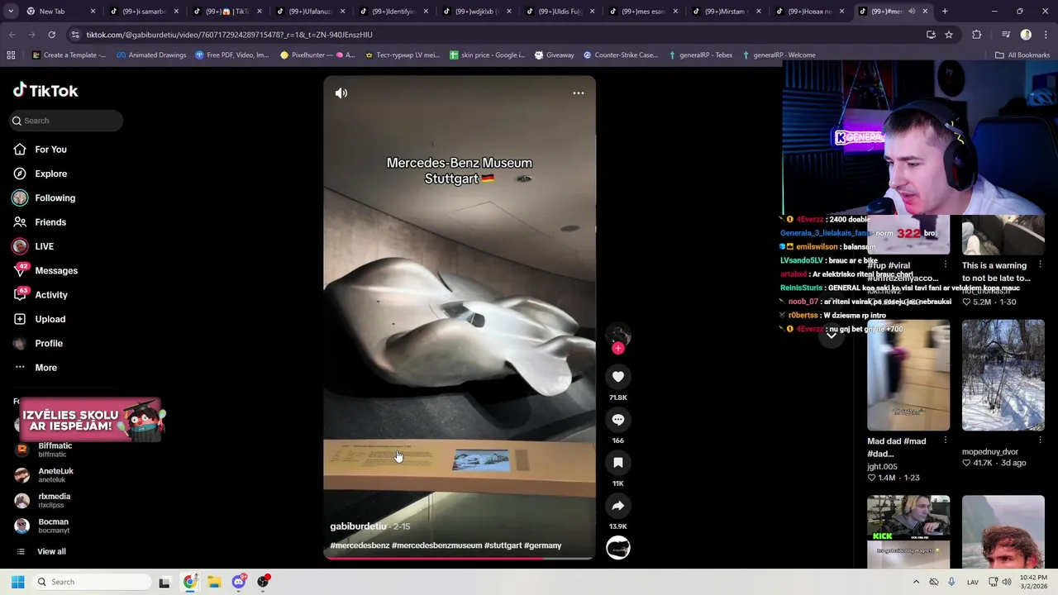Open the creator avatar beside the video
This screenshot has height=595, width=1058.
(617, 335)
